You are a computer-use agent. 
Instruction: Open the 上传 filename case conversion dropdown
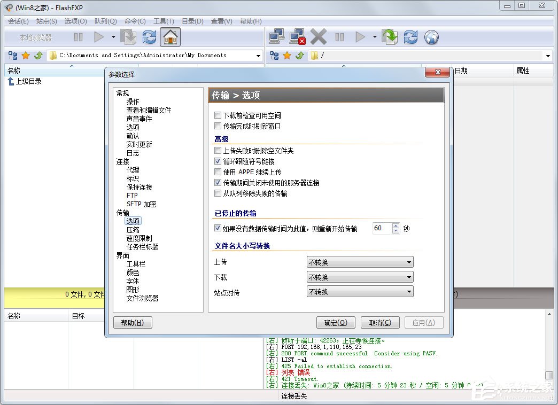[409, 262]
